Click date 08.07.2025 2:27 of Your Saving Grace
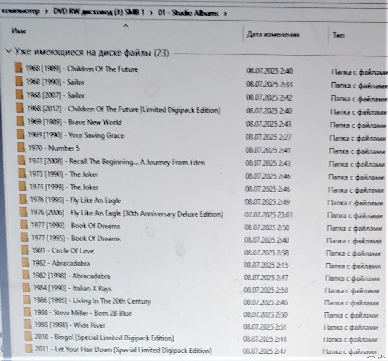The image size is (388, 361). click(x=268, y=137)
